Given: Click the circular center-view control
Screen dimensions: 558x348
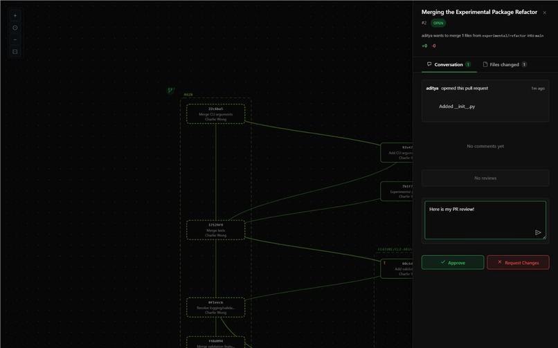Looking at the screenshot, I should coord(15,28).
